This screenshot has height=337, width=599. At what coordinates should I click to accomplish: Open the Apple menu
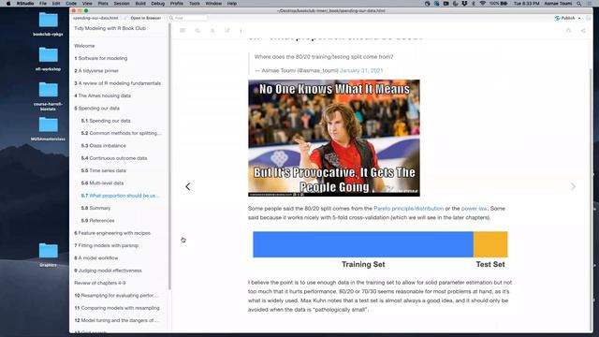point(8,4)
